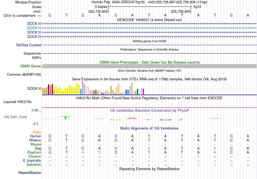Screen dimensions: 257x179
Task: Select the 'Click to complement -->' label
Action: pos(22,16)
